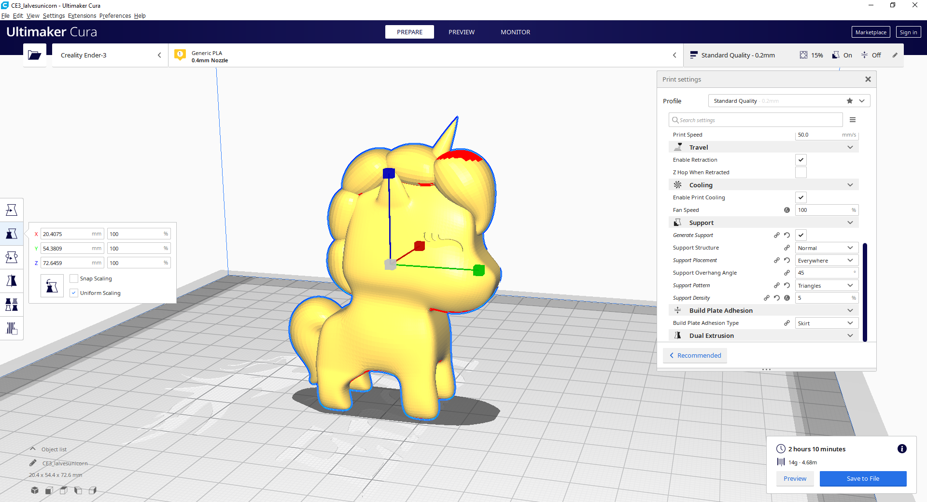Click Save to File
This screenshot has height=502, width=927.
[x=863, y=478]
